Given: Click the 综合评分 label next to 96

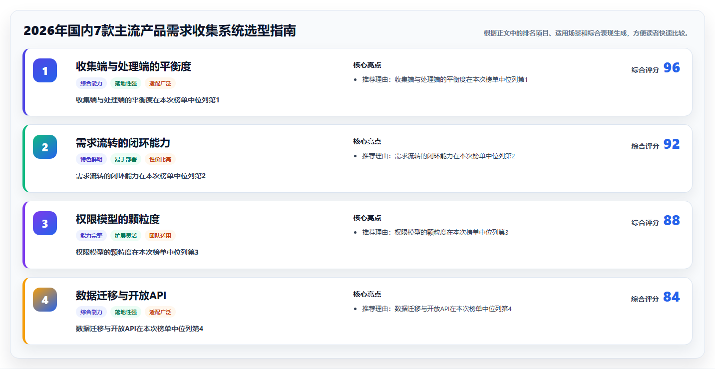Looking at the screenshot, I should click(645, 70).
